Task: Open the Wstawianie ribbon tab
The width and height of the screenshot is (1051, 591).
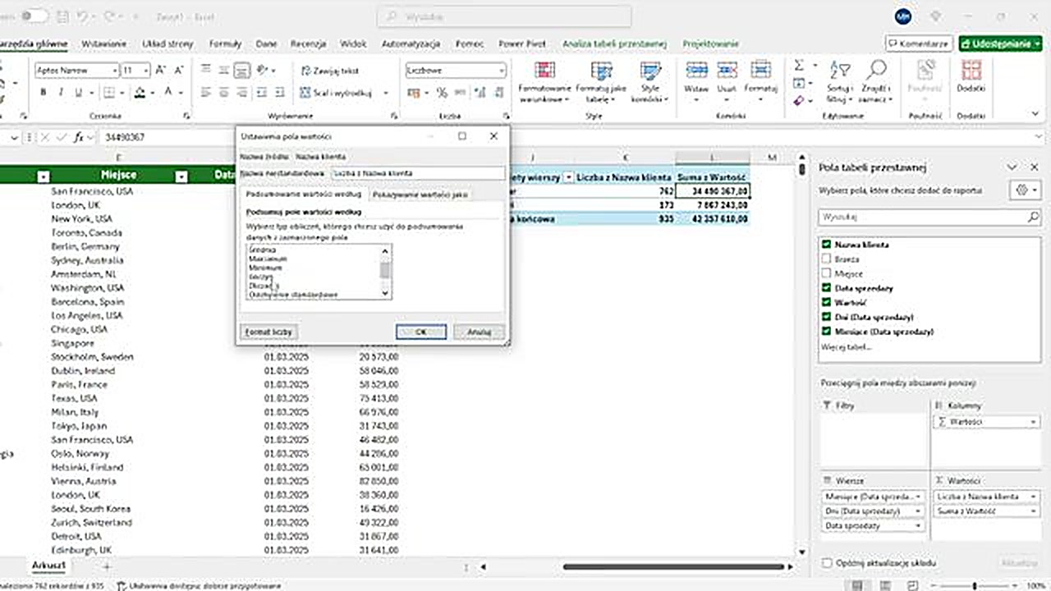Action: coord(104,44)
